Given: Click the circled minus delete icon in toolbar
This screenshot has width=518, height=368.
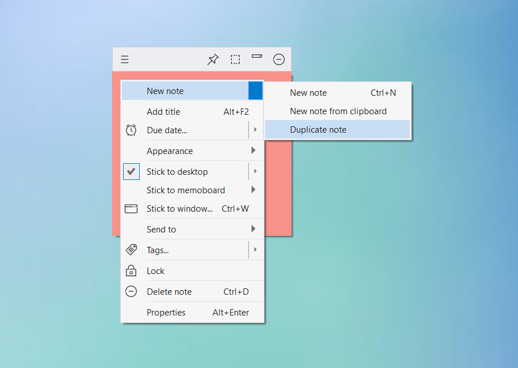Looking at the screenshot, I should [x=279, y=59].
